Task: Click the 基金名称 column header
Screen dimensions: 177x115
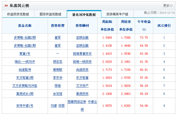Action: click(25, 25)
